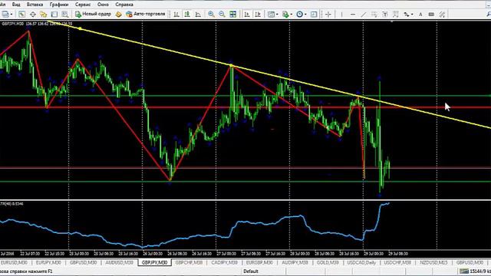Click the ATR(48) indicator label
Viewport: 491px width, 276px height.
coord(12,204)
